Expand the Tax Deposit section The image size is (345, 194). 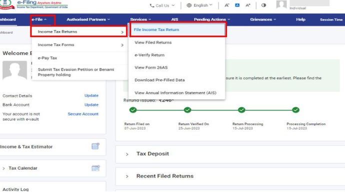[x=127, y=154]
